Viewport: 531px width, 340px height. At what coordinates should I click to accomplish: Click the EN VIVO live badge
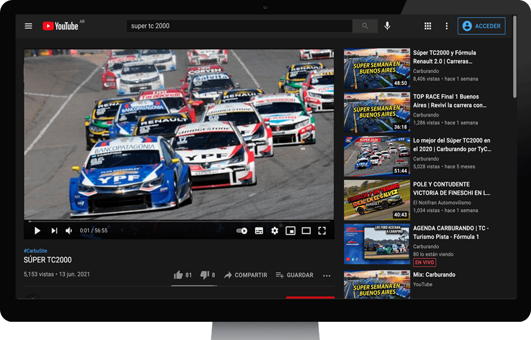point(424,262)
